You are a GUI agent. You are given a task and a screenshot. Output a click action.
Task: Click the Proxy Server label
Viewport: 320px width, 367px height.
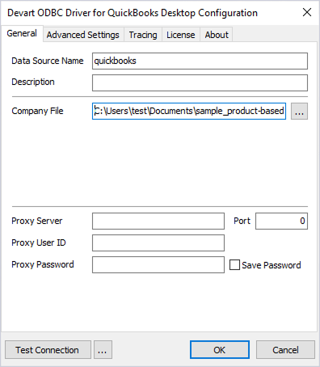pos(37,221)
